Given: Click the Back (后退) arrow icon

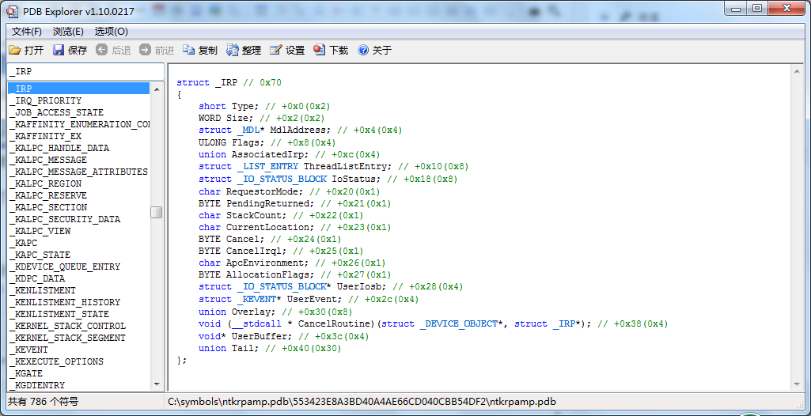Looking at the screenshot, I should pos(102,50).
